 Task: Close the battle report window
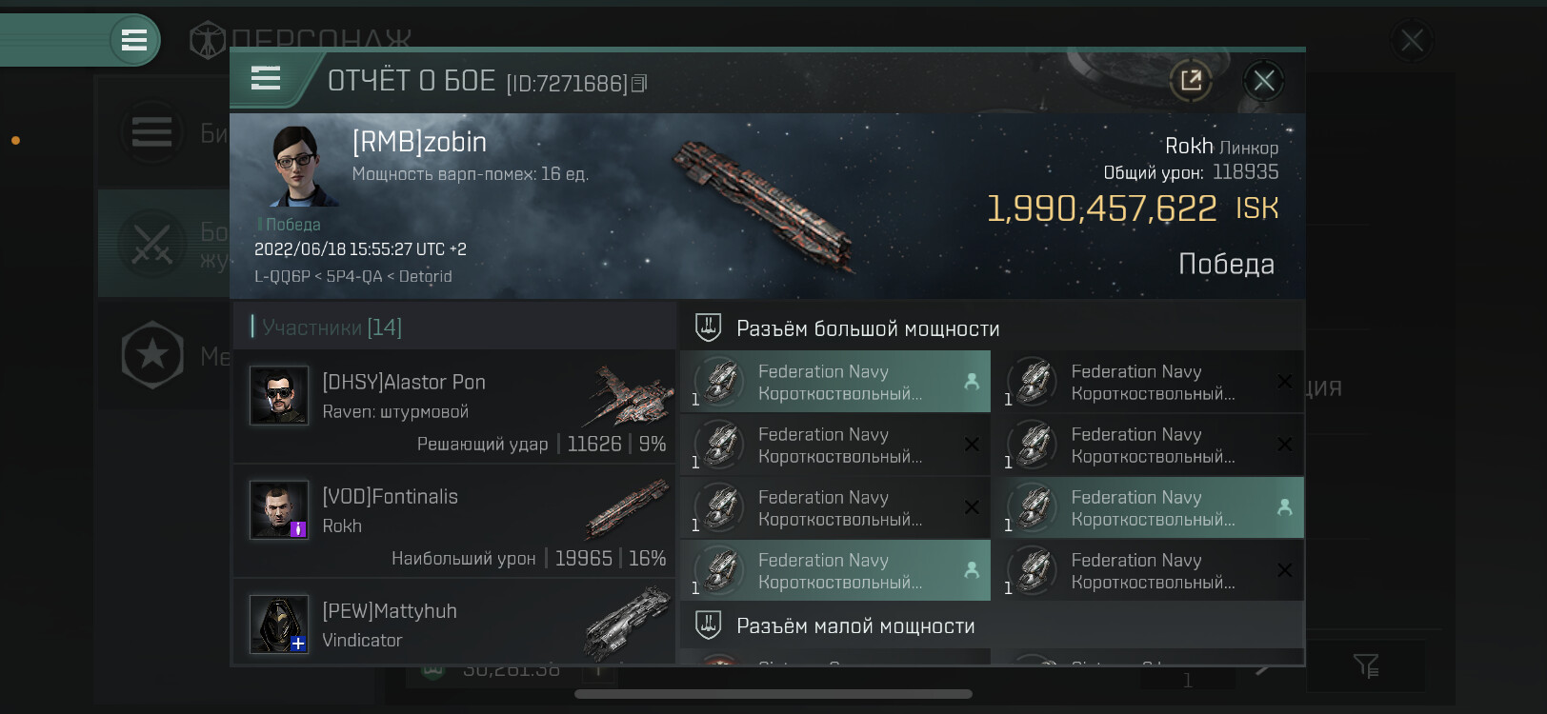pos(1264,81)
